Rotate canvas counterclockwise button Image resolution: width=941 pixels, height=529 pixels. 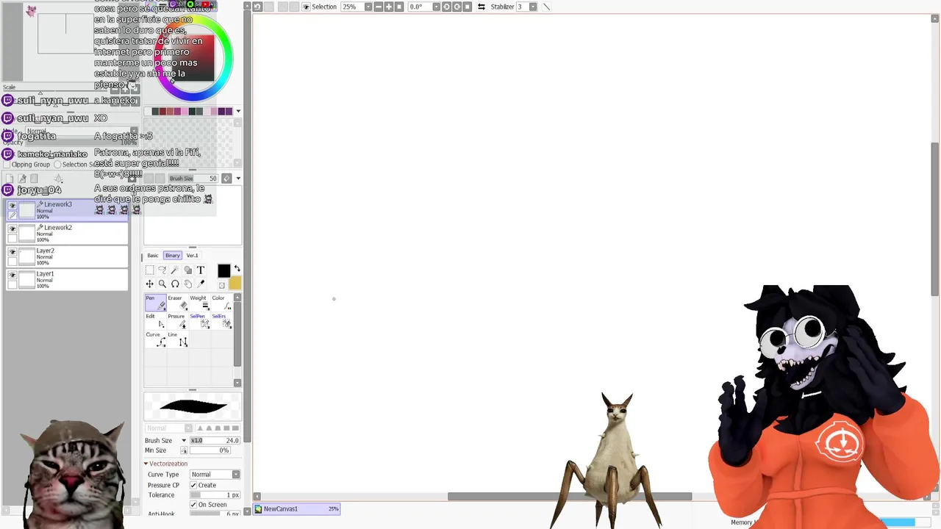[446, 7]
